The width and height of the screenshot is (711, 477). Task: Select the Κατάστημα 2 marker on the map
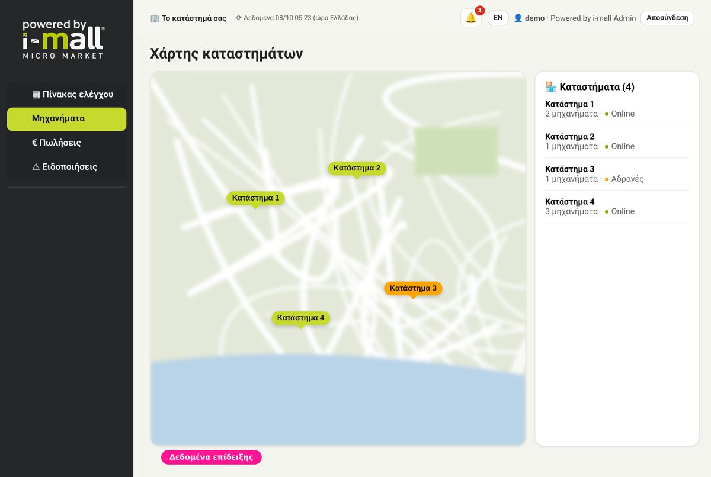pyautogui.click(x=357, y=168)
